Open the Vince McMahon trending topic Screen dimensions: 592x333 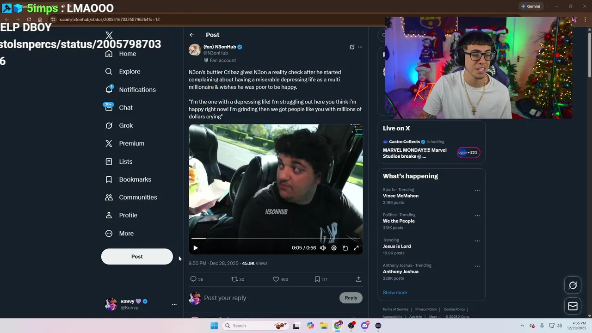click(401, 196)
